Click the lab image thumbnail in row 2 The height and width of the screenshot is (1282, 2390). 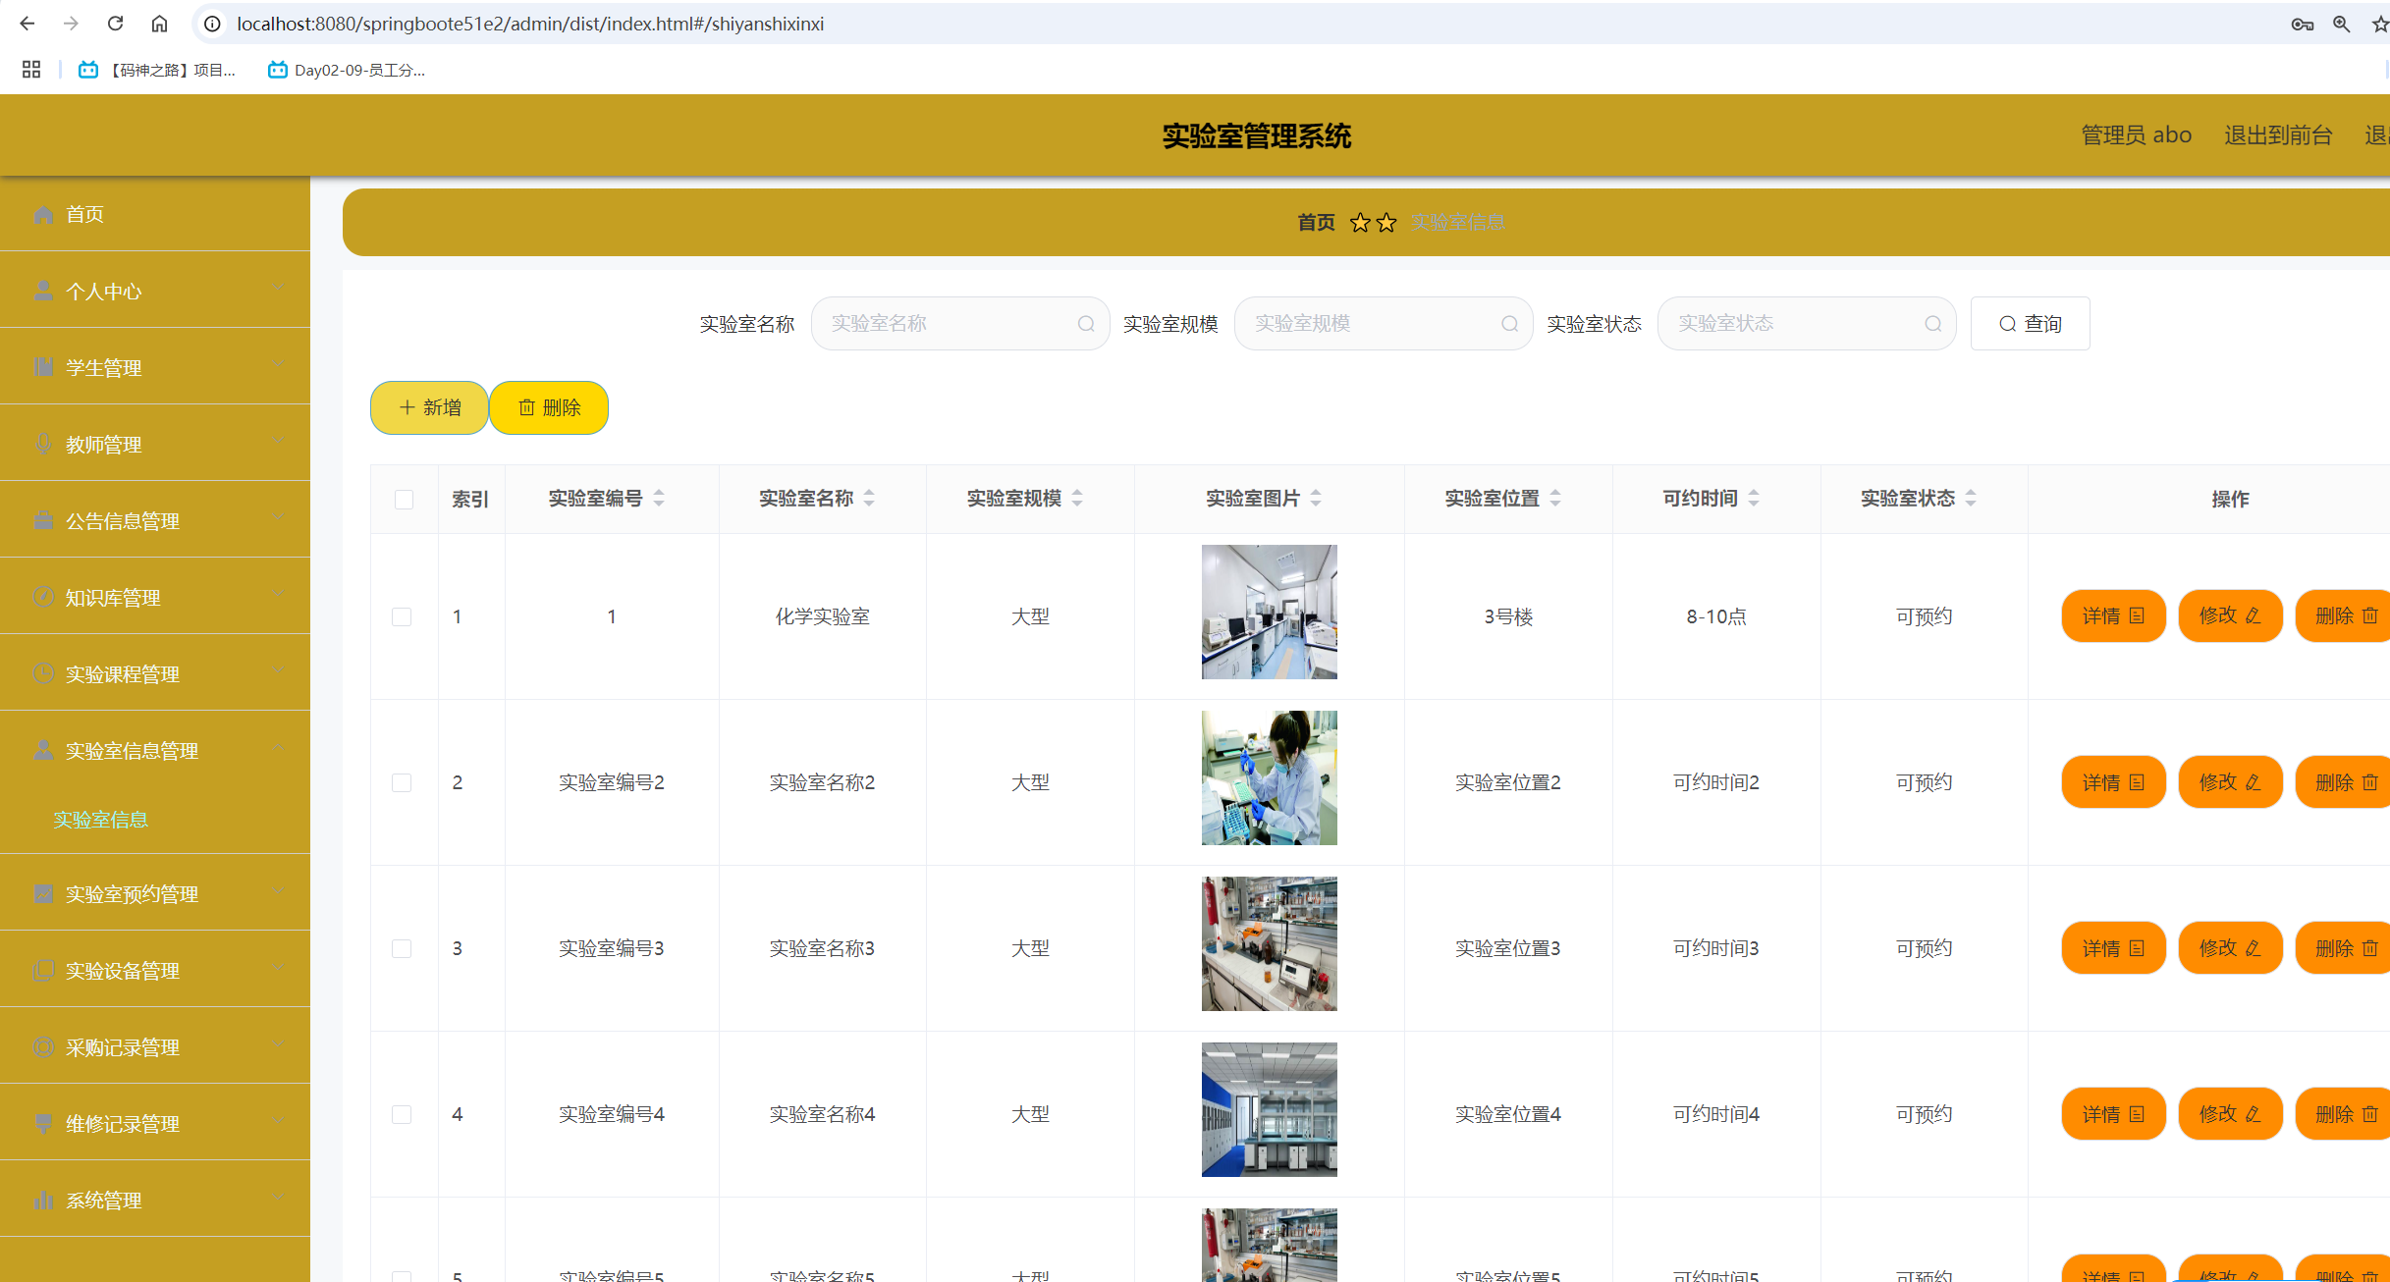click(x=1269, y=777)
